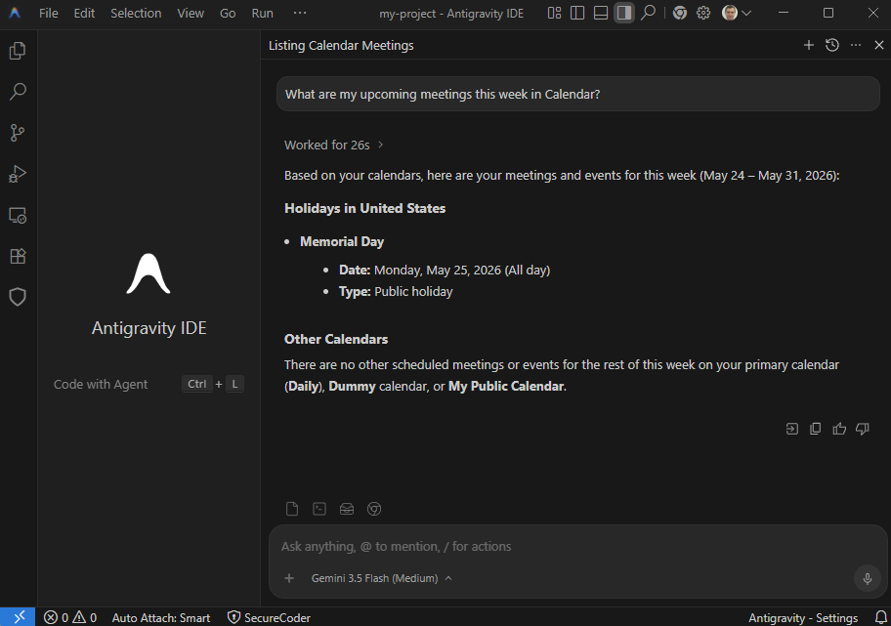
Task: Open the Selection menu
Action: point(136,13)
